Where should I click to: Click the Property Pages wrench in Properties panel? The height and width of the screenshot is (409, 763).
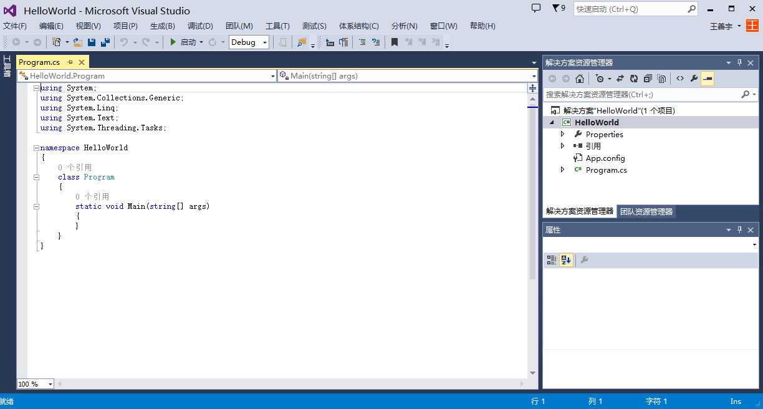(x=584, y=260)
